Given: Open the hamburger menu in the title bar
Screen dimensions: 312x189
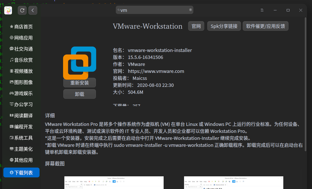Looking at the screenshot, I should tap(262, 10).
